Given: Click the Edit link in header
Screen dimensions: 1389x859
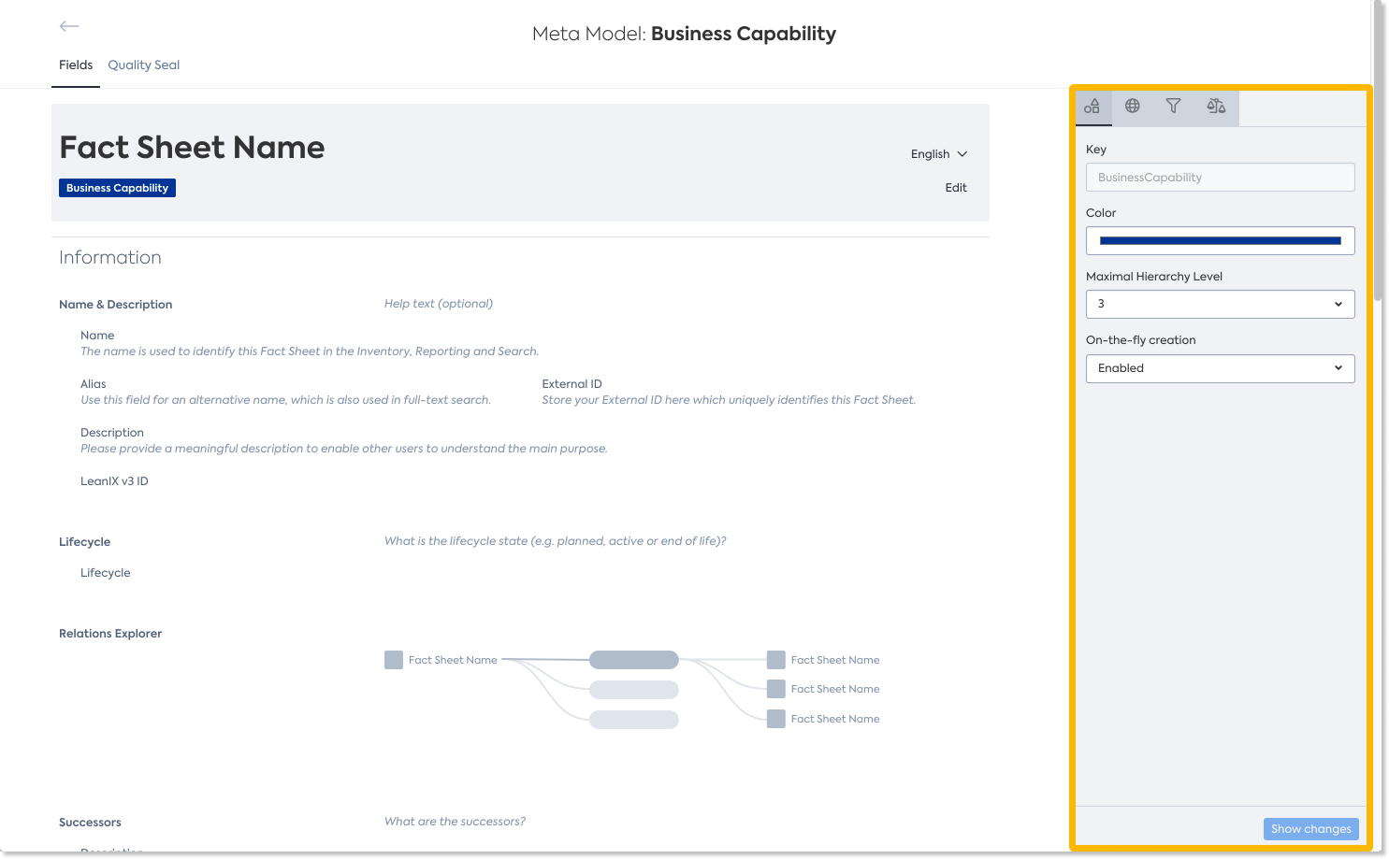Looking at the screenshot, I should click(956, 188).
